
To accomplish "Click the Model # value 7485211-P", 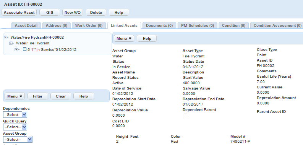I will tap(240, 141).
